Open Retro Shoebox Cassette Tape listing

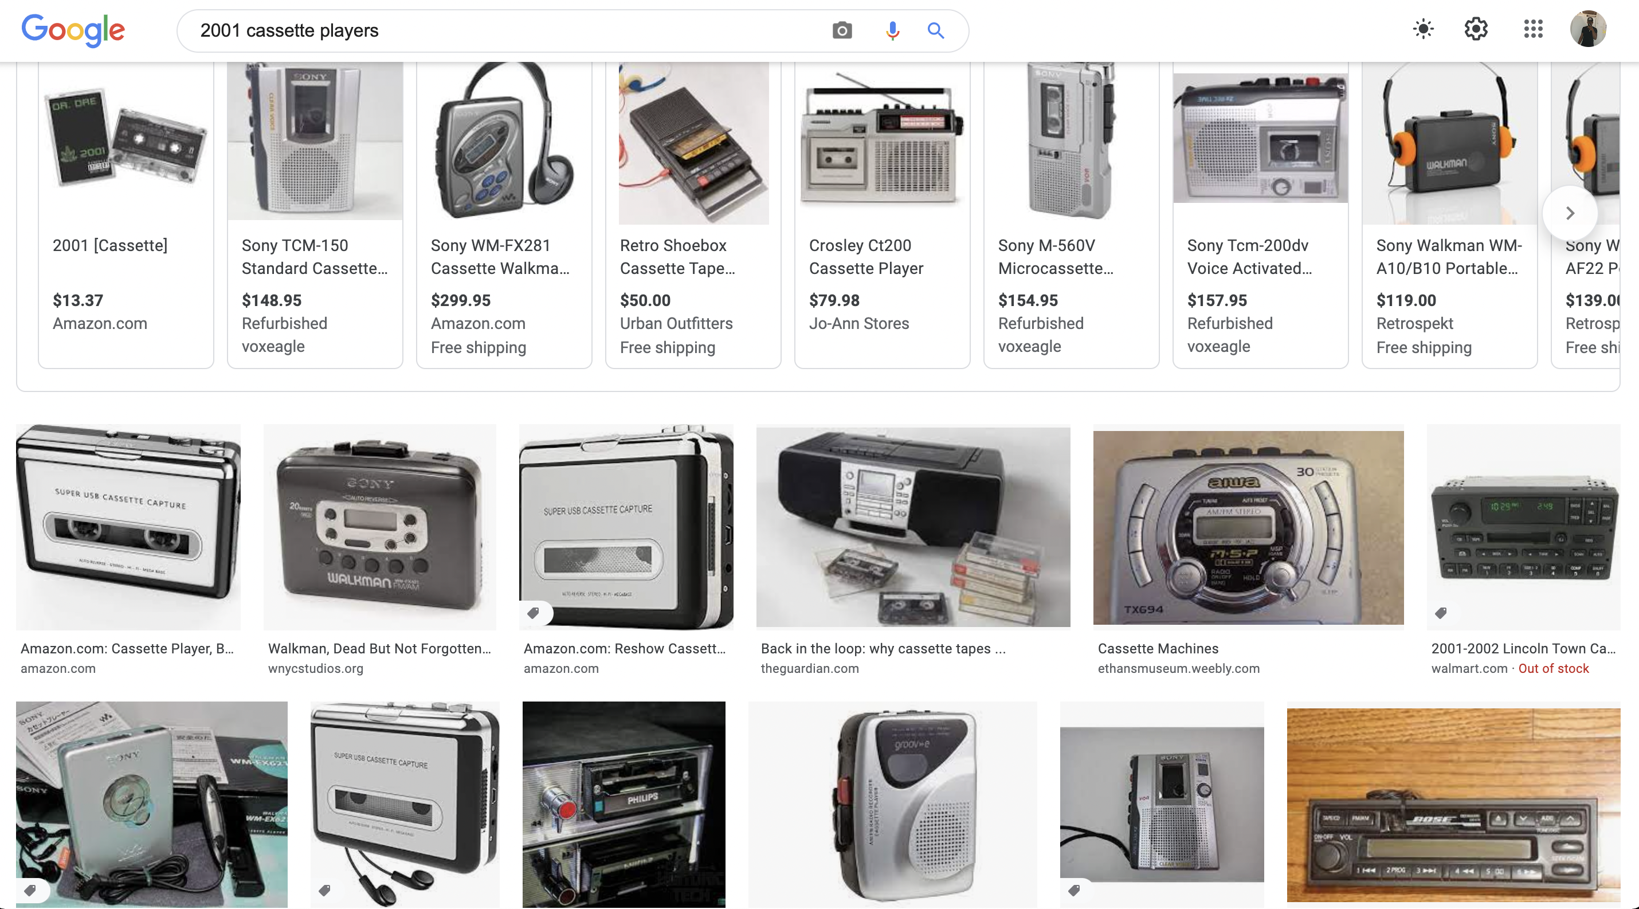[x=693, y=215]
